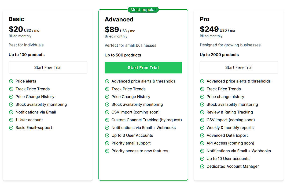Click the check icon next to CSV import in Advanced
Image resolution: width=287 pixels, height=185 pixels.
tap(107, 112)
